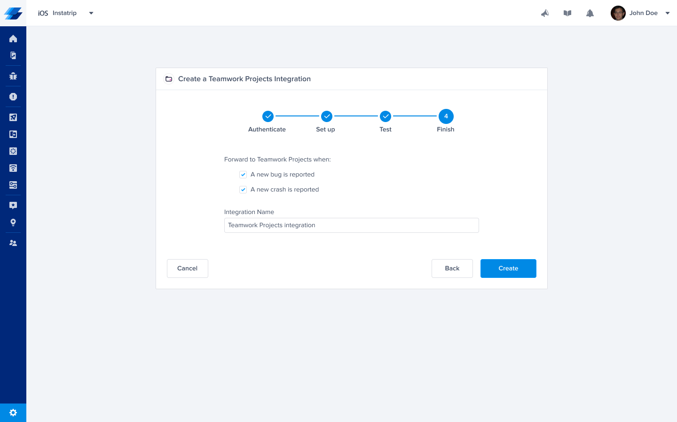The height and width of the screenshot is (422, 677).
Task: Click John Doe's avatar picture
Action: coord(618,13)
